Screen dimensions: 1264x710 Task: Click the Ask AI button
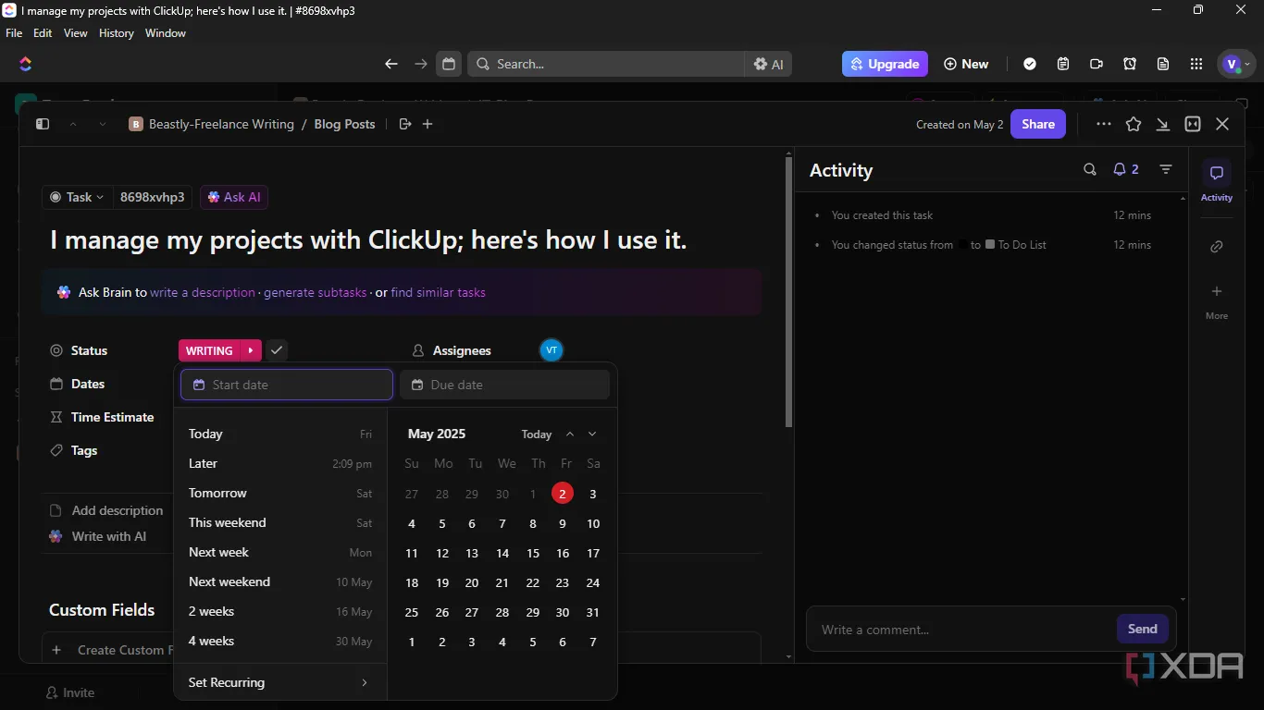[x=234, y=197]
